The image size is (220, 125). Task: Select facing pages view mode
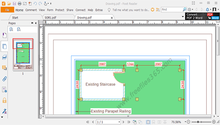click(159, 122)
